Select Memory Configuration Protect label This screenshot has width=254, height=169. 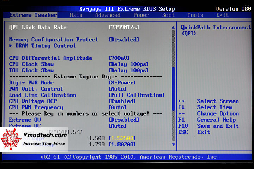(54, 40)
